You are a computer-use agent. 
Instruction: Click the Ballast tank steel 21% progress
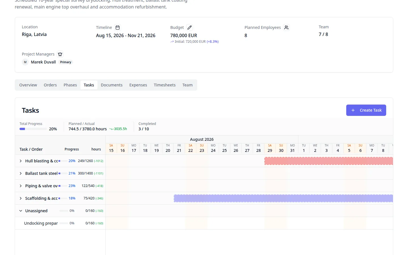[x=72, y=173]
